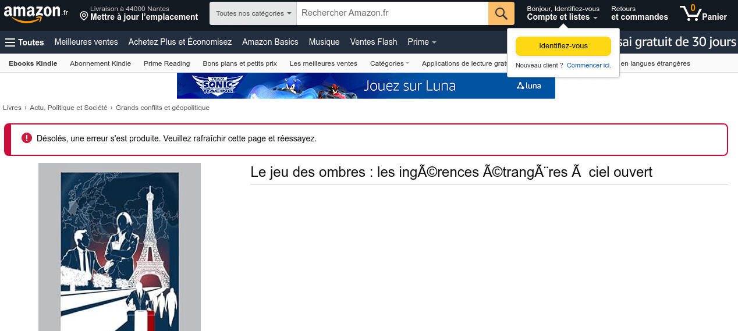Open Achetez Plus et Économisez
The image size is (738, 331).
click(x=180, y=42)
